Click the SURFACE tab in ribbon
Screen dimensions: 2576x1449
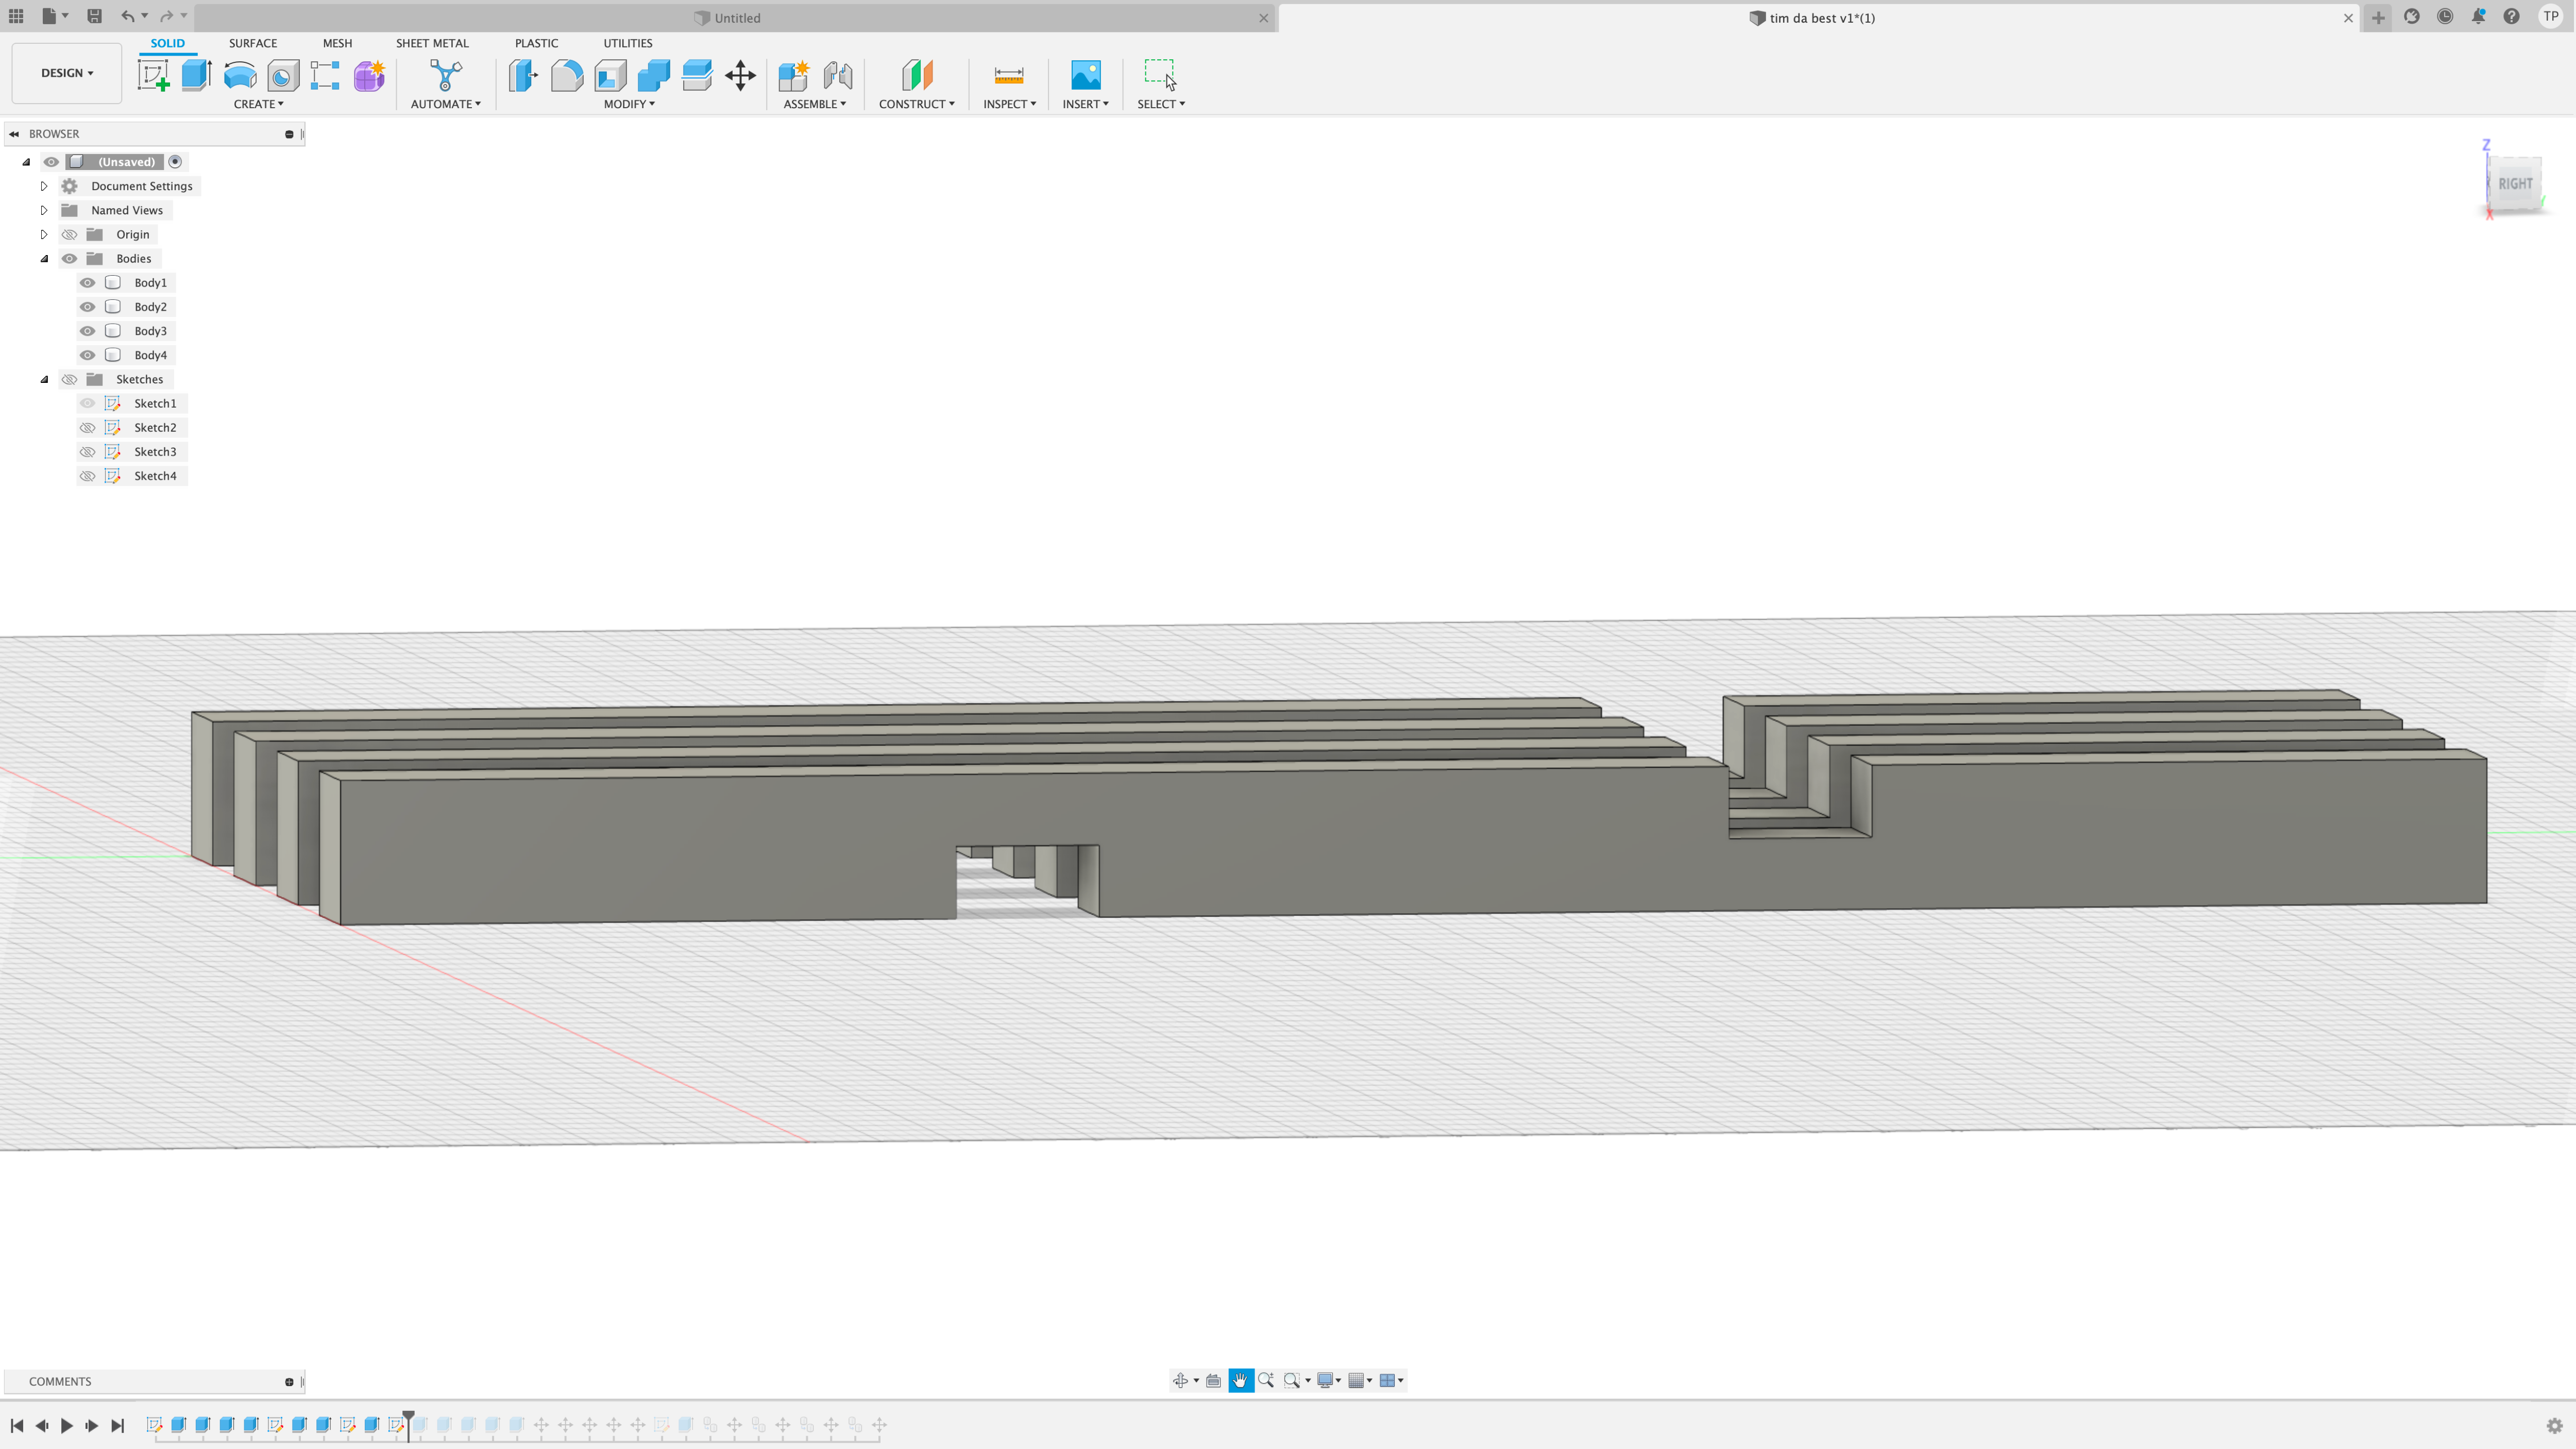click(x=253, y=42)
